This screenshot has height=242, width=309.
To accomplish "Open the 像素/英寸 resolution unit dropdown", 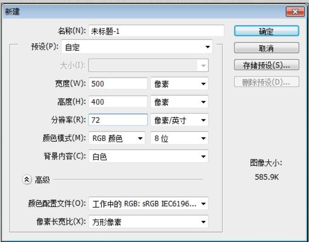I will (179, 120).
